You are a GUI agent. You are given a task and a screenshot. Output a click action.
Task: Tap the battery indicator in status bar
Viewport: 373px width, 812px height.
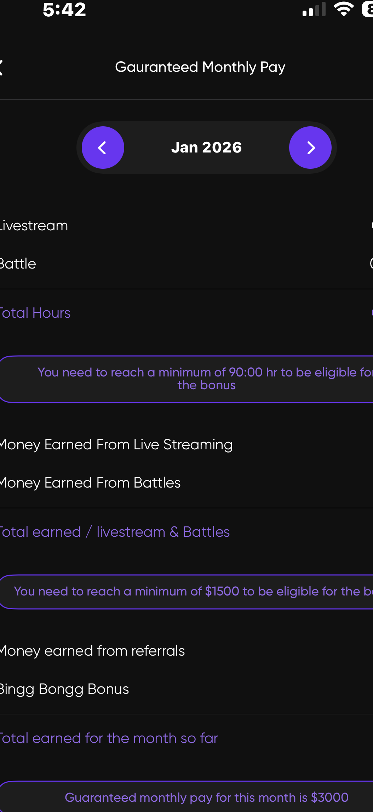pyautogui.click(x=367, y=9)
